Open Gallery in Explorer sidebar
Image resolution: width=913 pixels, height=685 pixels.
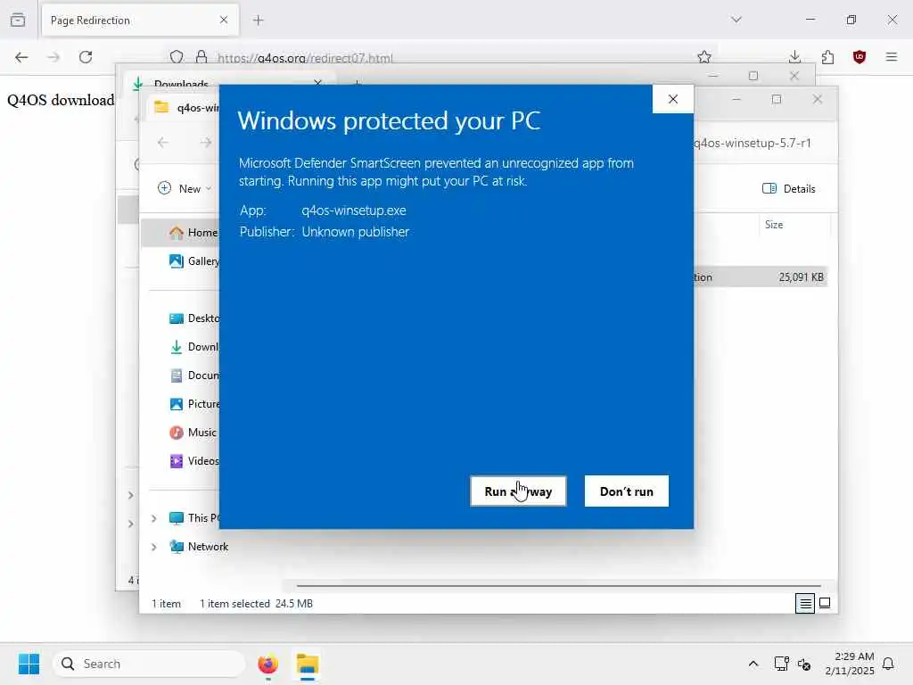coord(193,261)
